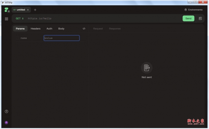
Task: Click the HTTPie logo icon
Action: pos(6,10)
